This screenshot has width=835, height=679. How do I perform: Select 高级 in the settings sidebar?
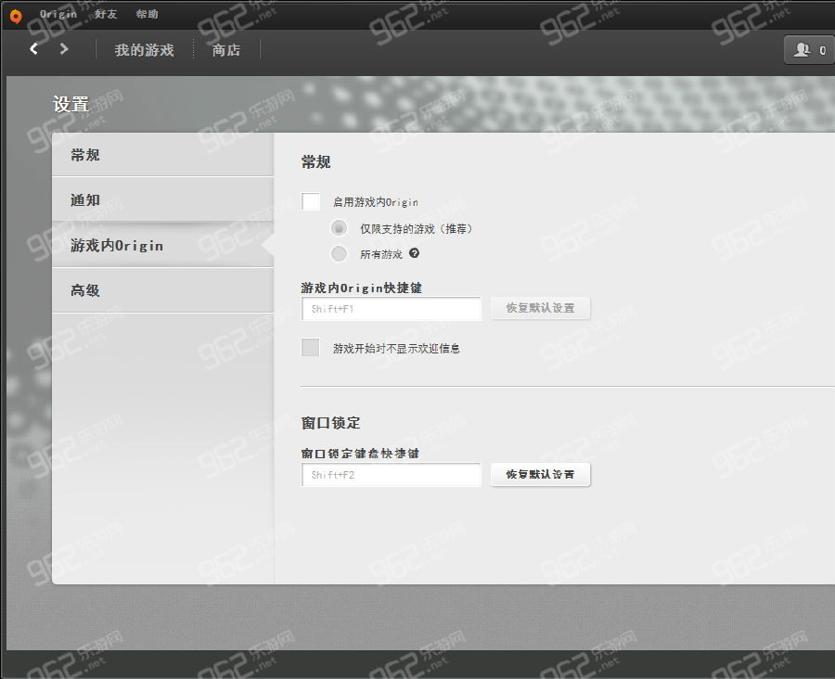point(162,290)
